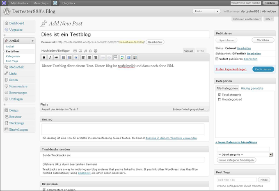The width and height of the screenshot is (279, 191).
Task: Toggle italic formatting in editor toolbar
Action: 50,57
